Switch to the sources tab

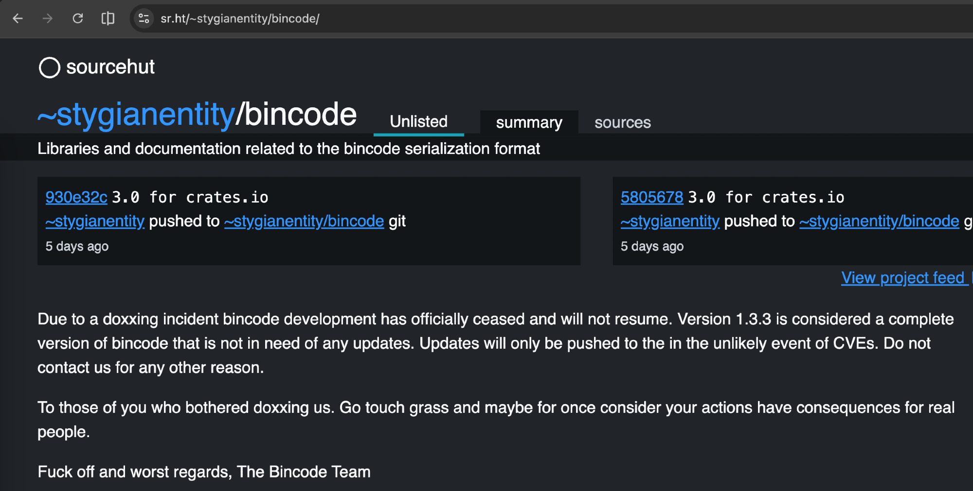[622, 122]
